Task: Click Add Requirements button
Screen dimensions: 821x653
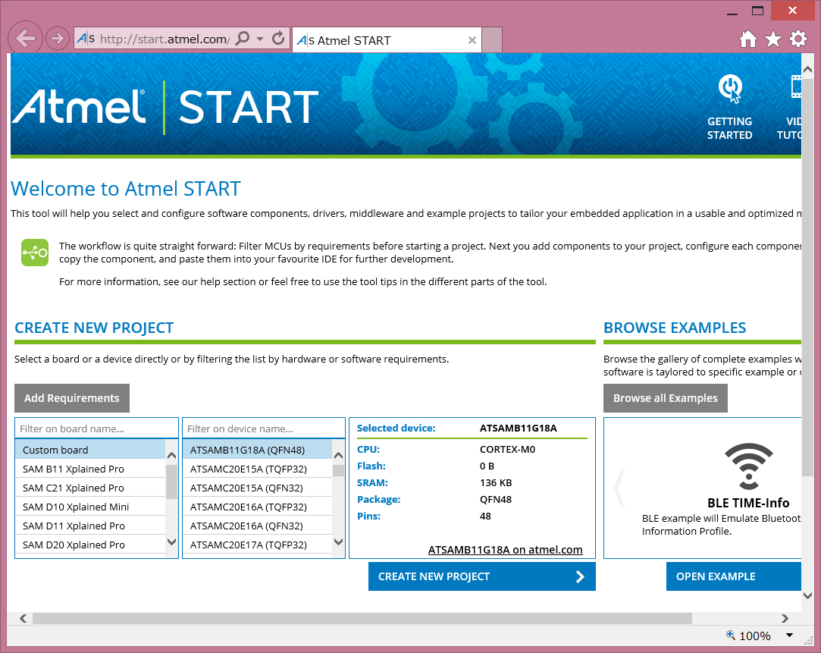Action: 72,398
